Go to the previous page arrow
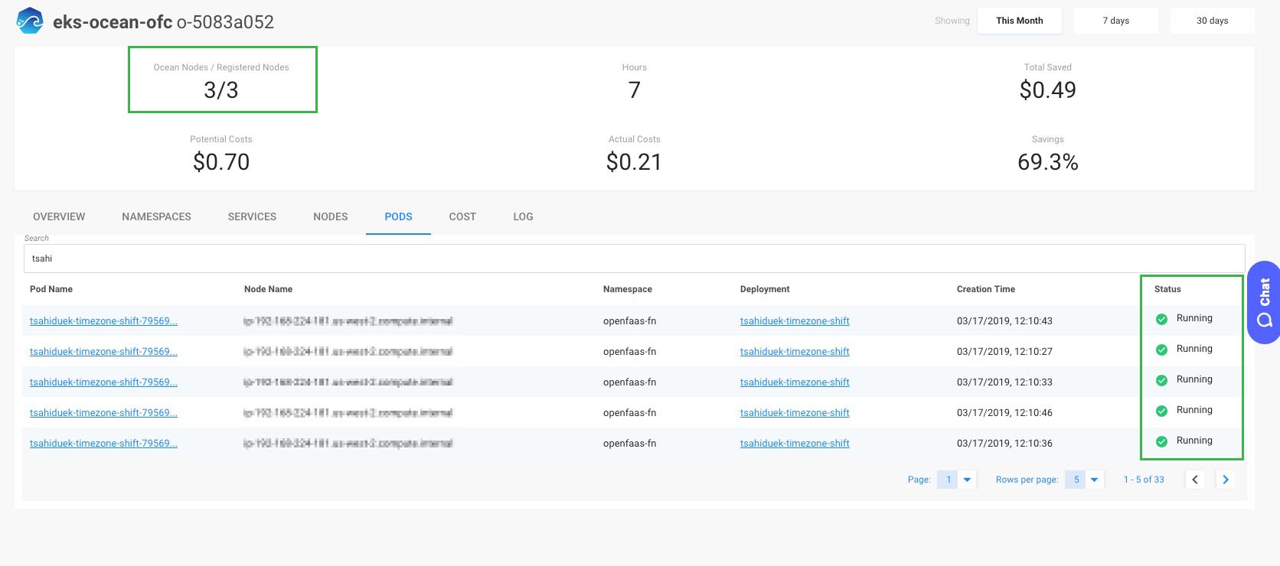Image resolution: width=1280 pixels, height=566 pixels. [1195, 480]
